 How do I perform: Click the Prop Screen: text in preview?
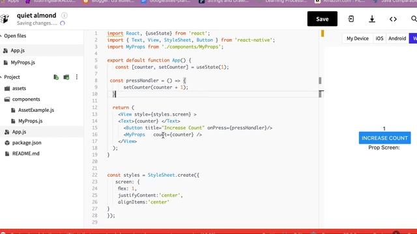coord(384,148)
